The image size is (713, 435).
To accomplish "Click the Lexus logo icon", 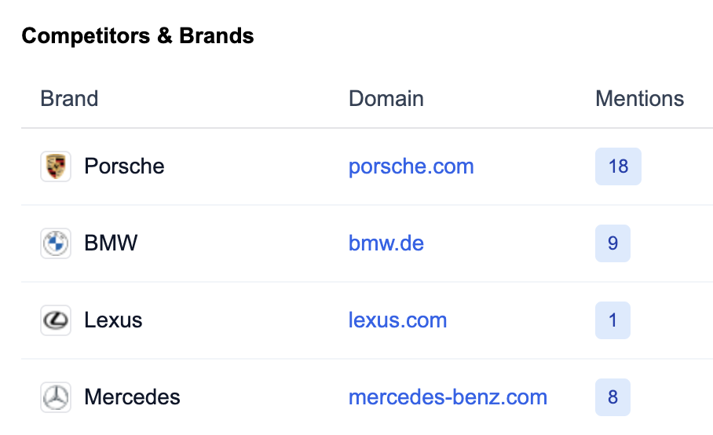I will pyautogui.click(x=56, y=320).
